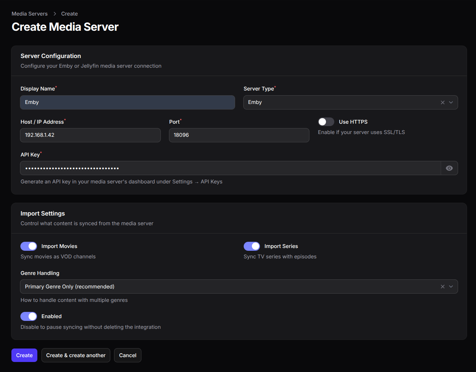Clear the Emby server type selection
The height and width of the screenshot is (372, 476).
point(442,102)
